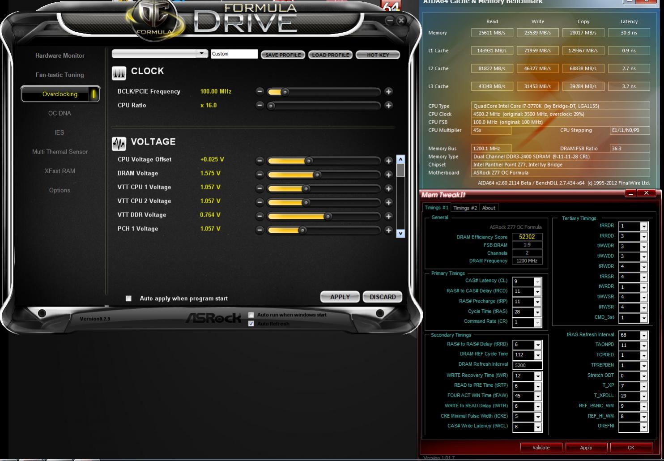Select the Overclocking menu item
Viewport: 664px width, 461px height.
pos(60,94)
